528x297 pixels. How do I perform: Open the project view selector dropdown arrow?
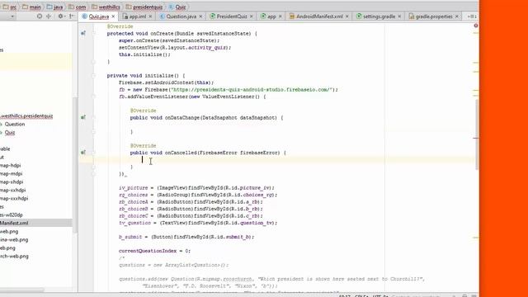pyautogui.click(x=12, y=16)
